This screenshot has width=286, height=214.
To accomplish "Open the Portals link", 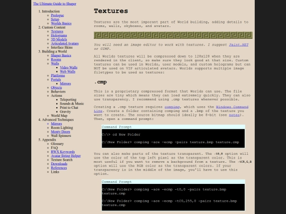I will point(56,79).
